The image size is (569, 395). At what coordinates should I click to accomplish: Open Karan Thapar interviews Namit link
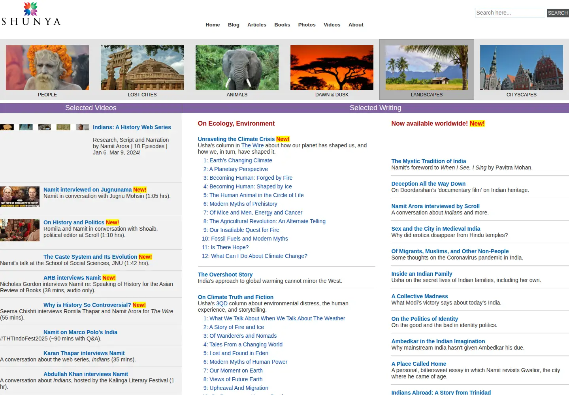click(x=84, y=353)
